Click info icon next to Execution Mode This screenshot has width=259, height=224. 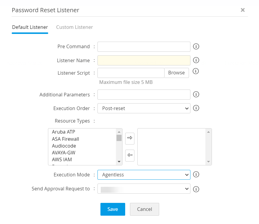point(196,174)
